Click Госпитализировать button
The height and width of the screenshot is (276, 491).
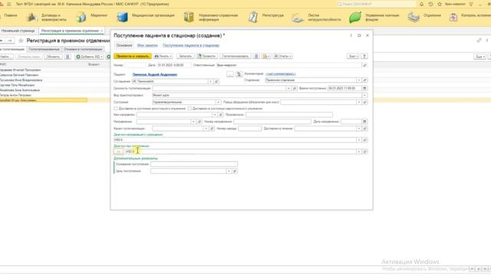coord(236,56)
